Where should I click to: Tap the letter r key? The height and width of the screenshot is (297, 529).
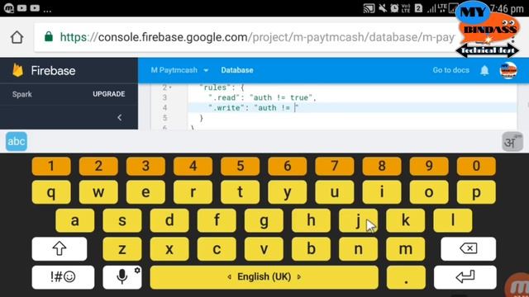(193, 192)
